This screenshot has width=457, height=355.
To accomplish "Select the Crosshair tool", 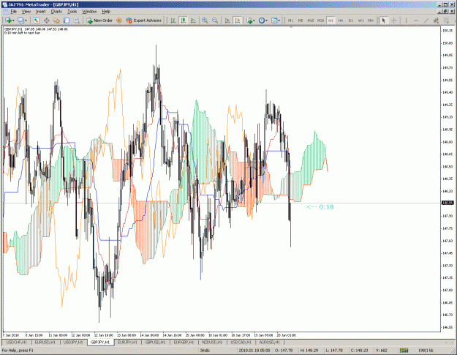I will coord(394,20).
